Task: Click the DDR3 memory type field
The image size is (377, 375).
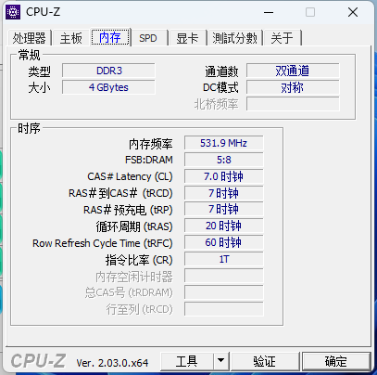Action: point(108,71)
